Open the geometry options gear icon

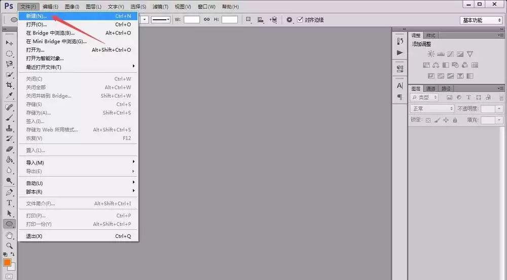coord(289,20)
